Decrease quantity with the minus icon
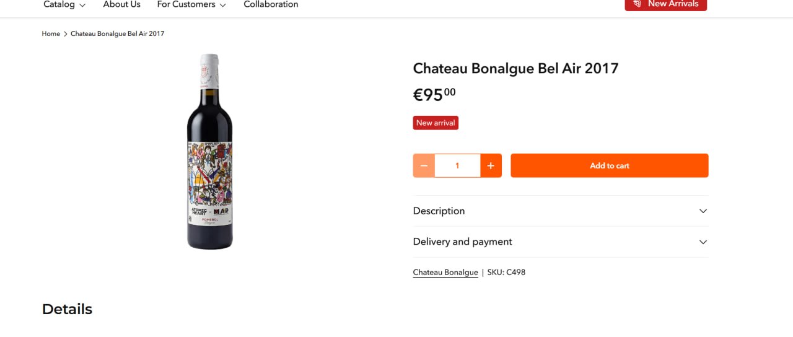 pos(424,165)
